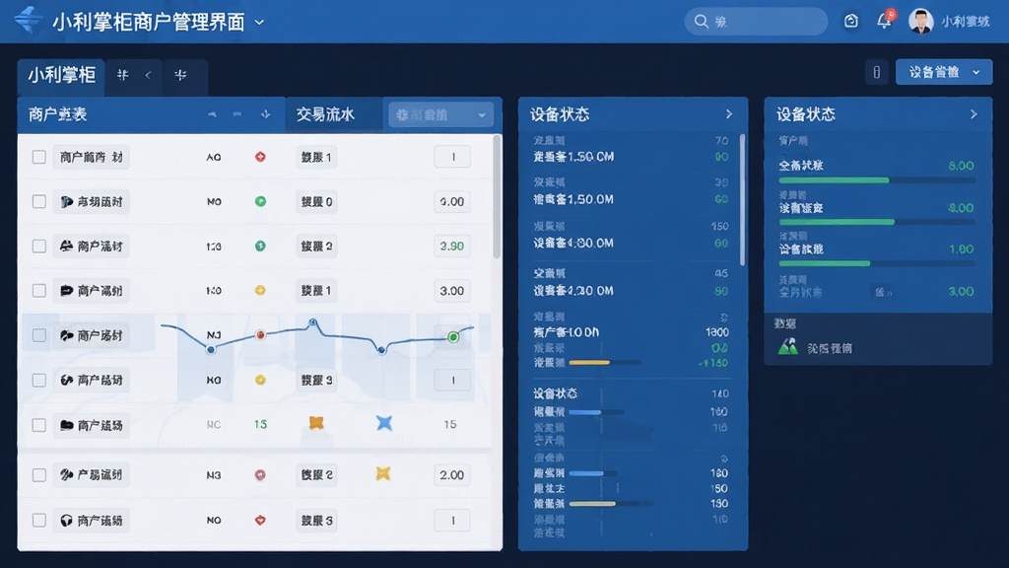Click the green point on the NJ row chart
This screenshot has width=1009, height=568.
point(453,337)
